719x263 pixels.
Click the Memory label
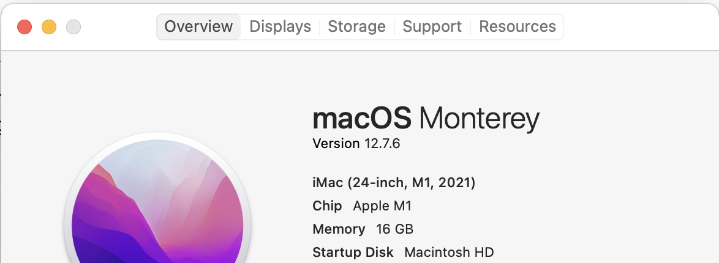339,229
